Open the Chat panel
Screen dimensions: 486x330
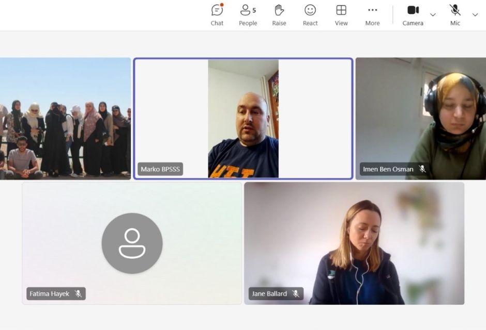tap(217, 15)
